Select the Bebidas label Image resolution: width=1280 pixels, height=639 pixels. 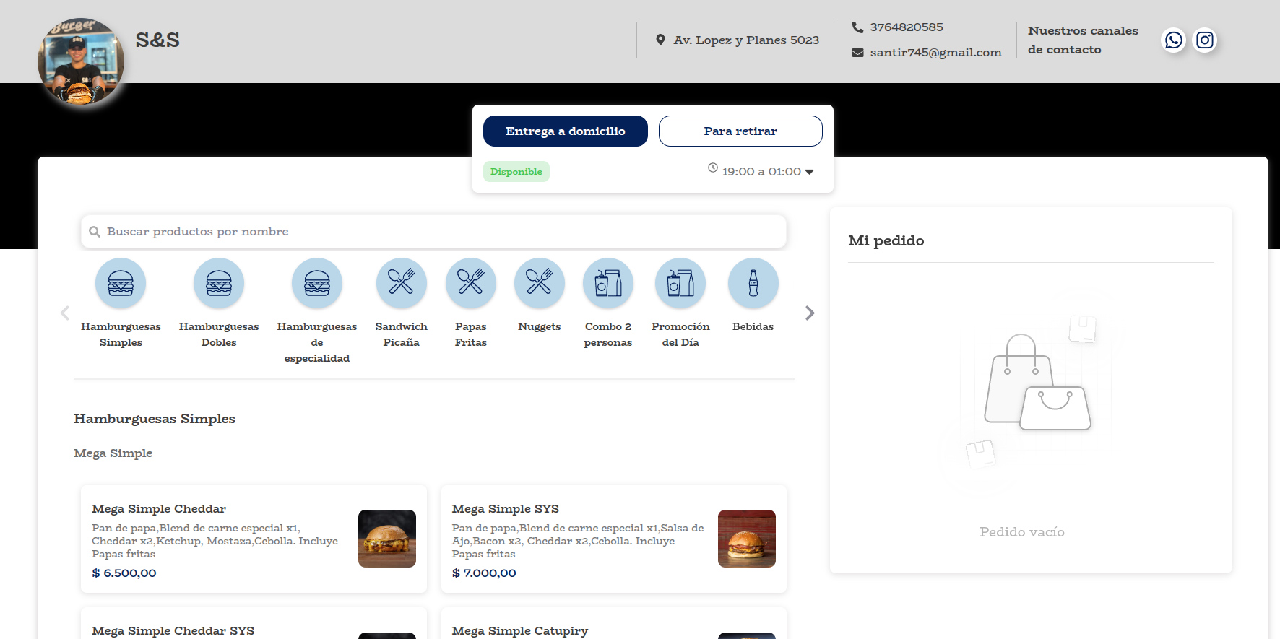[x=753, y=326]
